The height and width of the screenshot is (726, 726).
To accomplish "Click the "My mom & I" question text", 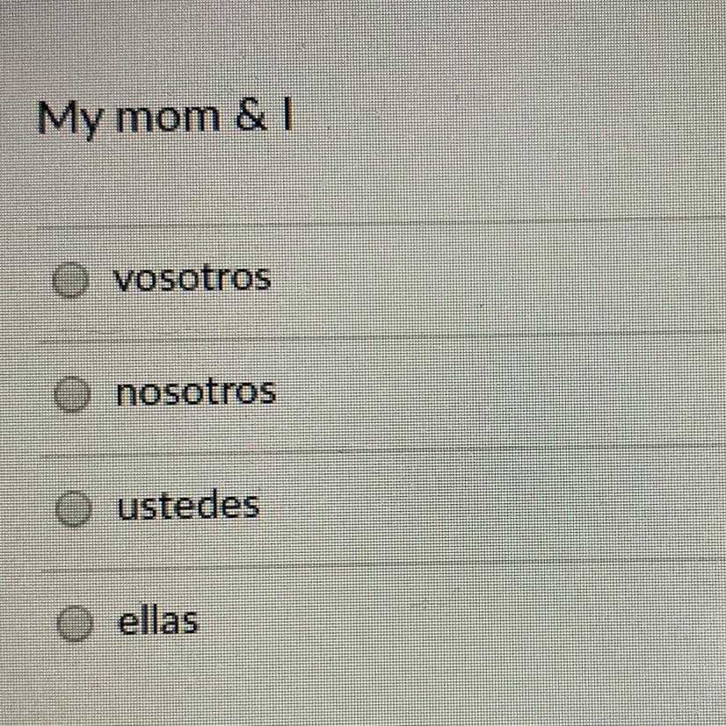I will click(165, 118).
